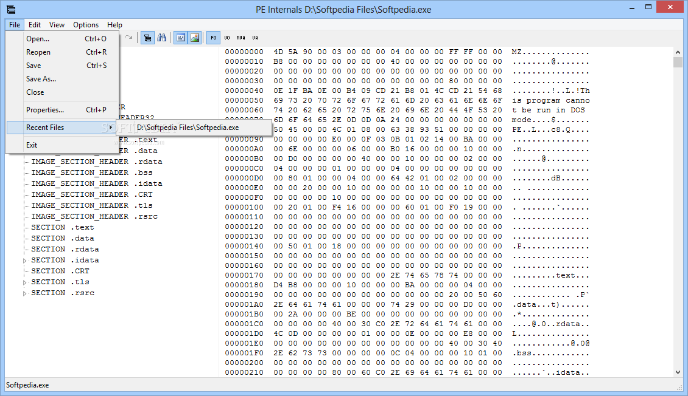Select SECTION .rsrc tree item
The image size is (688, 396).
point(62,293)
